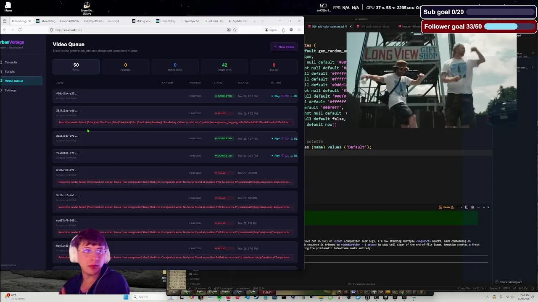Open a new browser tab
Screen dimensions: 538x302
point(254,21)
